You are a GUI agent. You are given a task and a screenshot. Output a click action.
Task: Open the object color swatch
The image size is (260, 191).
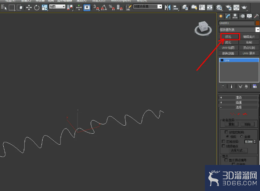[x=257, y=23]
